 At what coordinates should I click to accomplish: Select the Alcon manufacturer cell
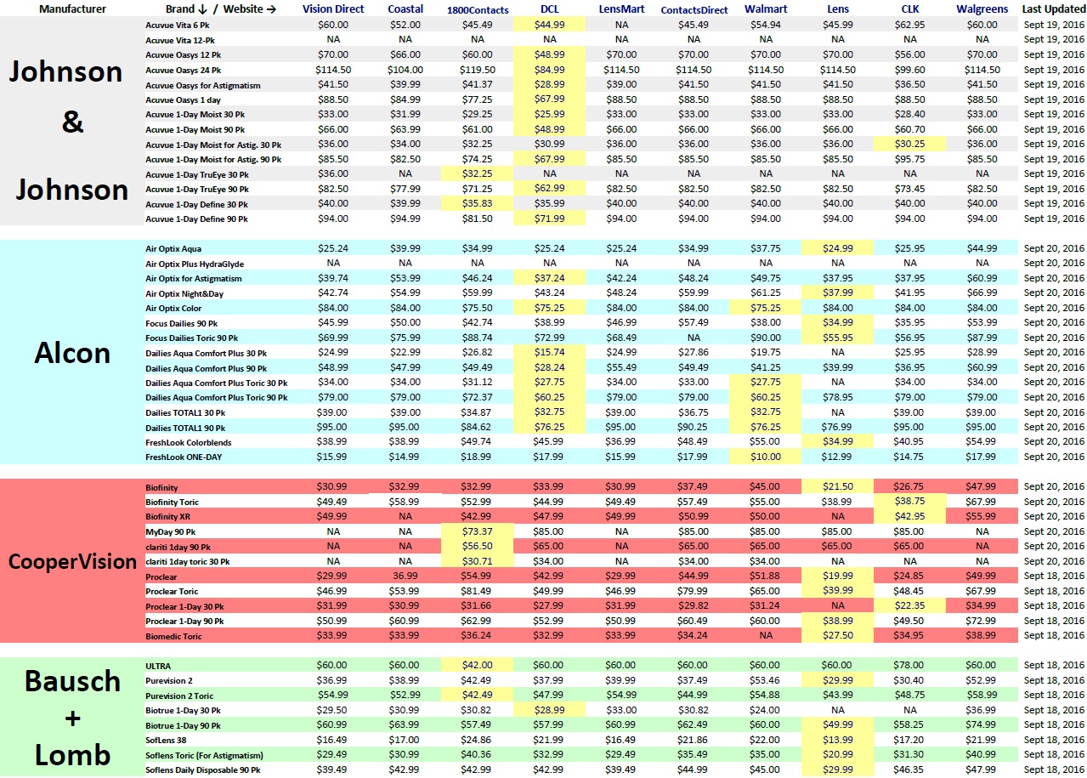[x=72, y=352]
